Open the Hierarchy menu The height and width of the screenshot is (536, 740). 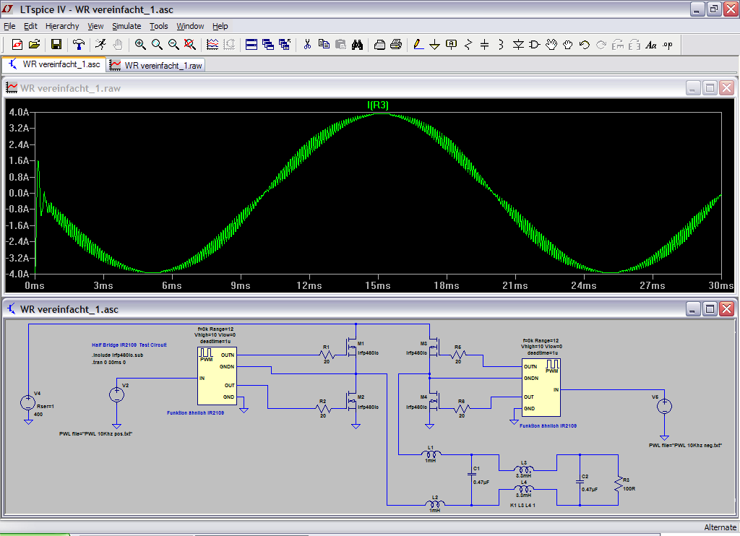(x=62, y=26)
